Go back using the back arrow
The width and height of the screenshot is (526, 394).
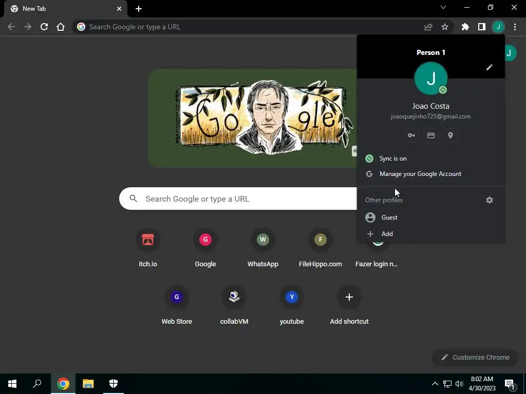(x=11, y=27)
